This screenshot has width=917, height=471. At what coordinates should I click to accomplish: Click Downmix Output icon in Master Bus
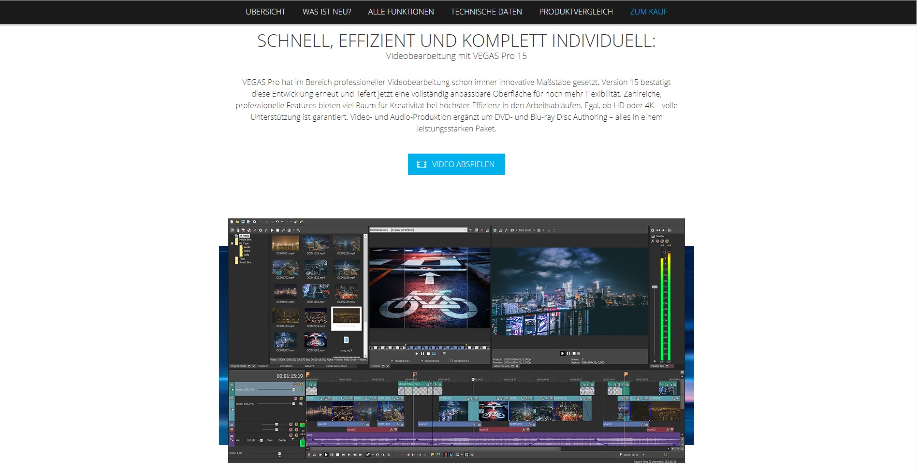[658, 230]
